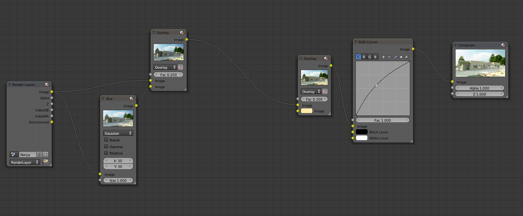
Task: Switch to the R channel curve tab
Action: pos(364,57)
